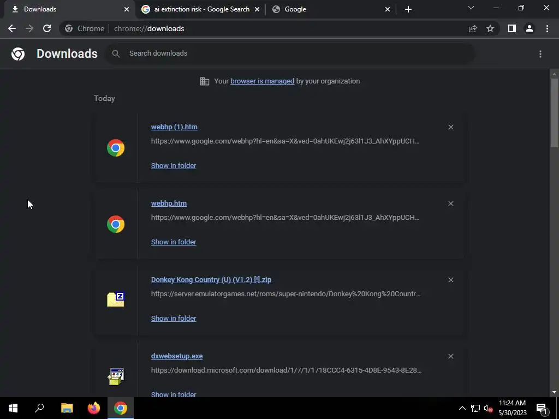Click the scrollbar down arrow
The width and height of the screenshot is (559, 419).
554,392
